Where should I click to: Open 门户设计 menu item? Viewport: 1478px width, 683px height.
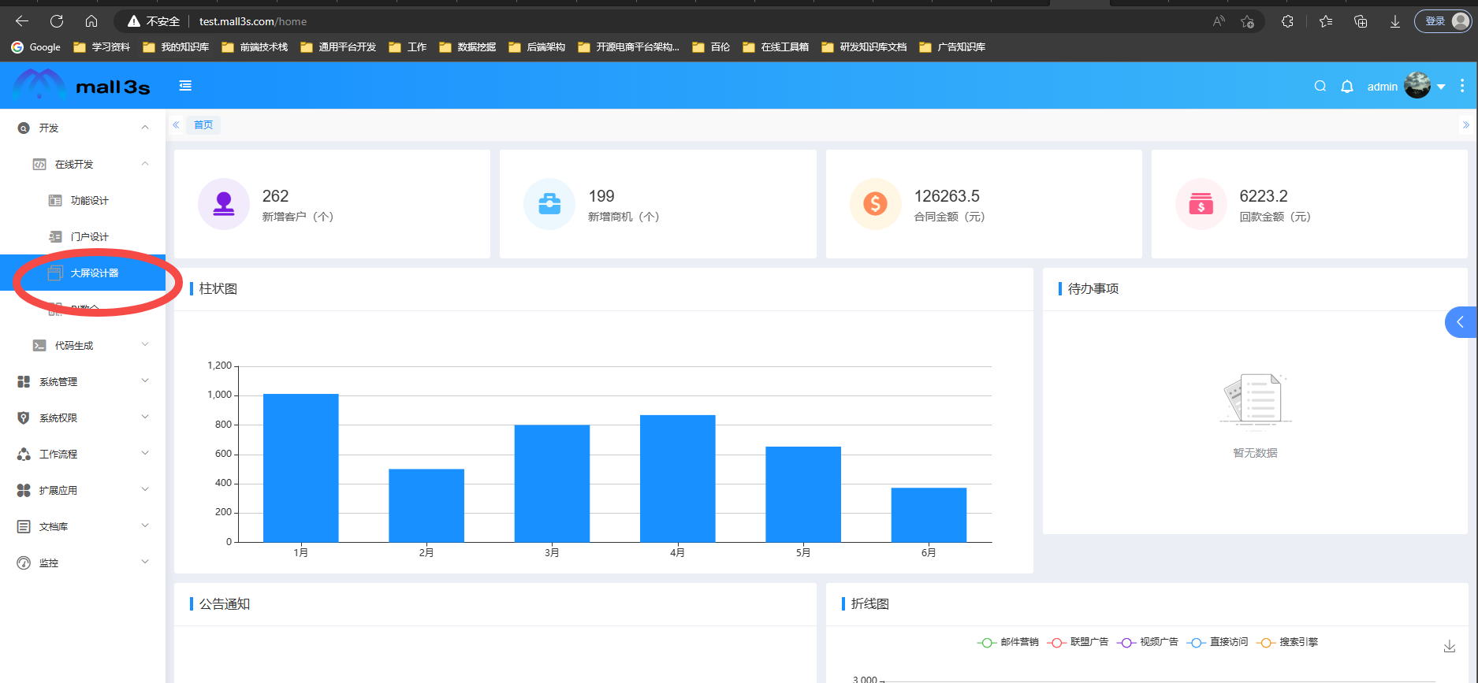point(83,237)
